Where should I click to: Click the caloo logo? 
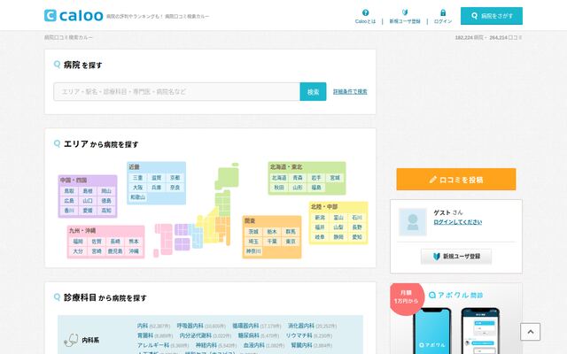pos(74,16)
